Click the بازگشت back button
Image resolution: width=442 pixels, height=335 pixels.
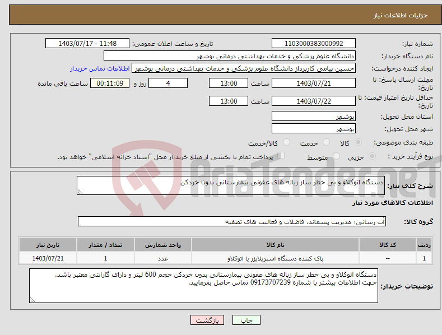[x=207, y=320]
